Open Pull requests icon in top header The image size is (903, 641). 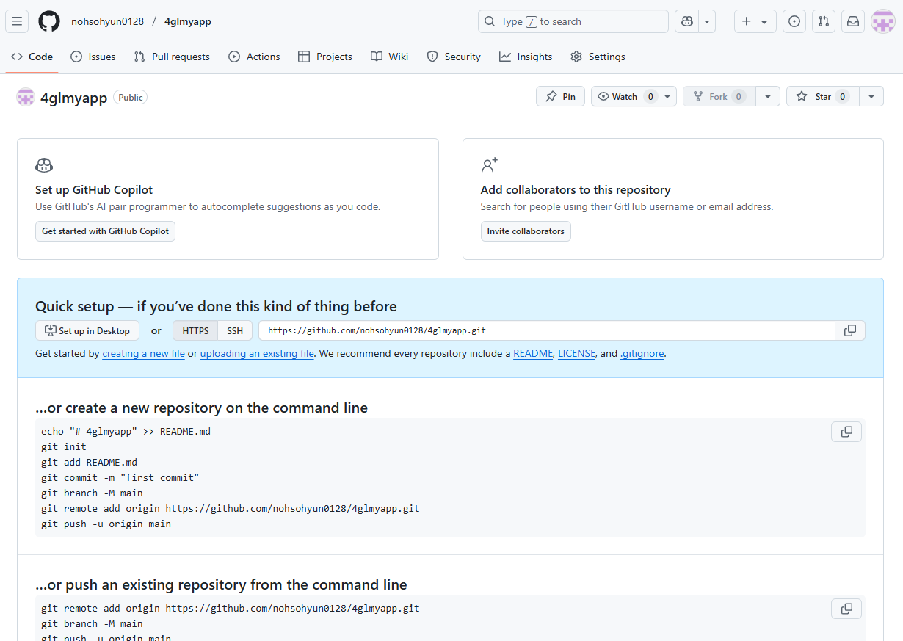(x=824, y=21)
